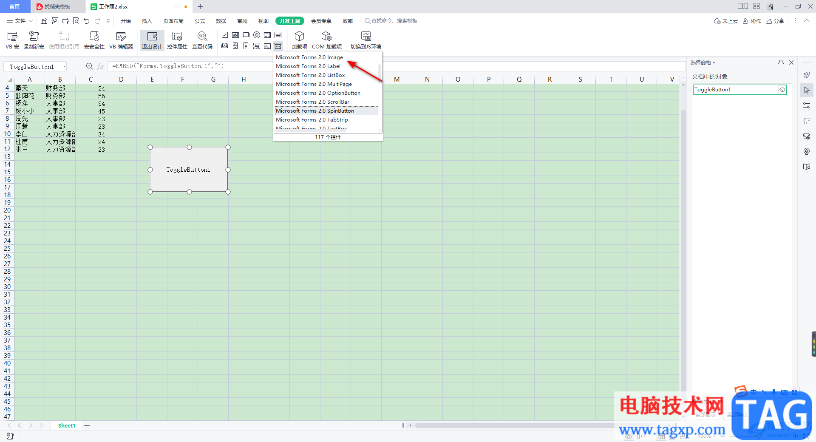The height and width of the screenshot is (442, 816).
Task: Click the 查找命令 search box
Action: click(x=391, y=21)
